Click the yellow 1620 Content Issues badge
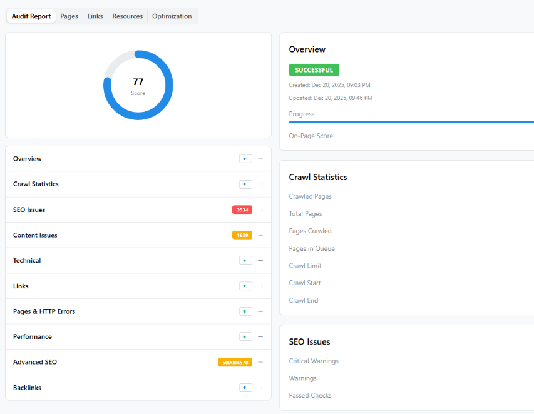The image size is (534, 414). [243, 235]
